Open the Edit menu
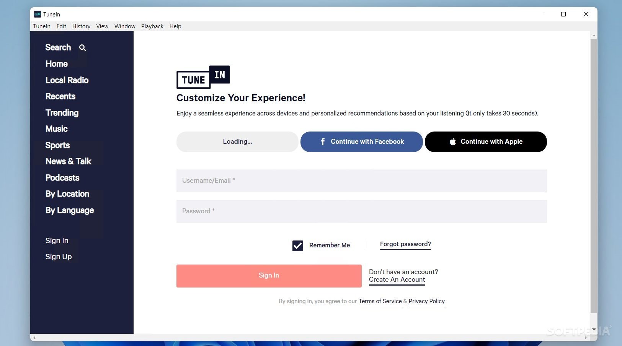Screen dimensions: 622x346 (61, 26)
